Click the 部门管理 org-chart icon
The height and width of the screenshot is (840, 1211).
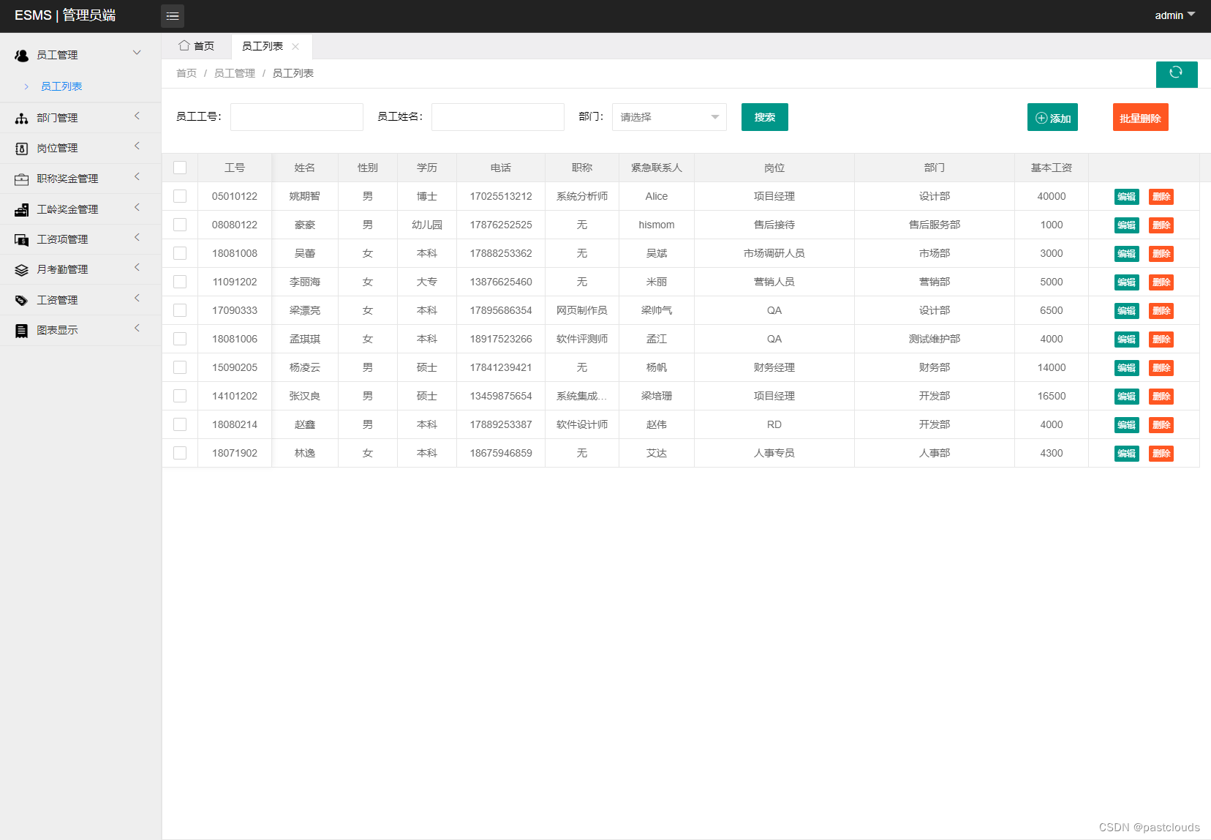[x=22, y=118]
